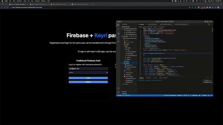223x125 pixels.
Task: Open the View menu in macOS menu bar
Action: tap(25, 1)
